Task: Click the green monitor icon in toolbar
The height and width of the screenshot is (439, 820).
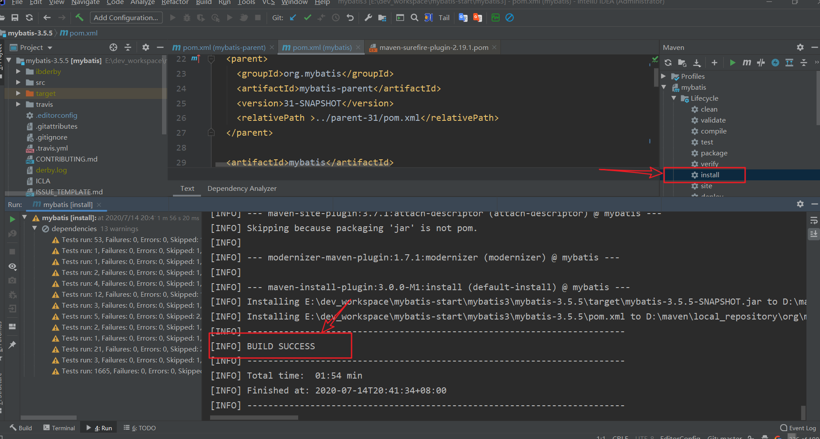Action: click(x=496, y=18)
